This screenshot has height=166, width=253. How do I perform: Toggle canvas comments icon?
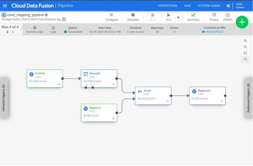(245, 59)
